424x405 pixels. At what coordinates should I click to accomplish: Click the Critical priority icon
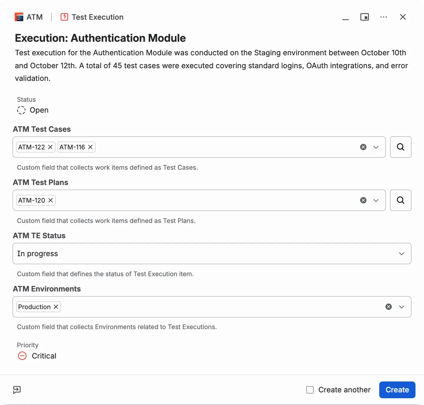[22, 356]
